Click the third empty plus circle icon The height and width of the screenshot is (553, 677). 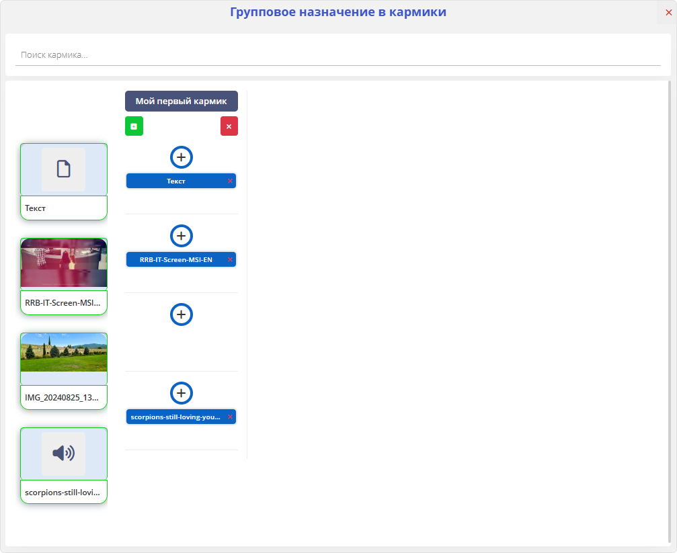coord(182,314)
